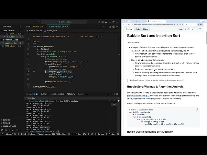Image resolution: width=207 pixels, height=155 pixels.
Task: Switch to the Output panel tab
Action: (44, 94)
